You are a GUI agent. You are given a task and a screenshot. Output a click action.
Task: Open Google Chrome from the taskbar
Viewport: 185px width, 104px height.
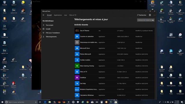(87, 102)
